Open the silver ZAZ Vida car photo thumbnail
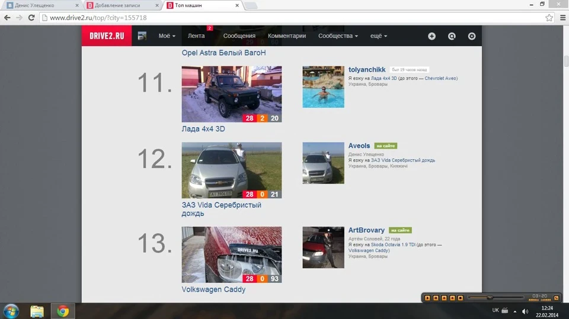The width and height of the screenshot is (569, 319). click(232, 170)
